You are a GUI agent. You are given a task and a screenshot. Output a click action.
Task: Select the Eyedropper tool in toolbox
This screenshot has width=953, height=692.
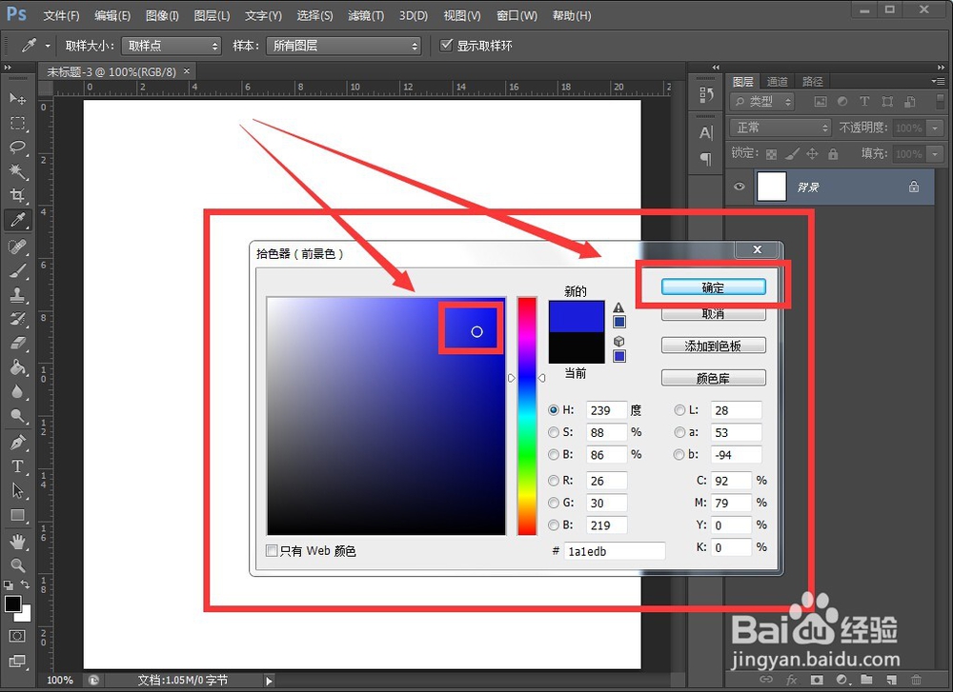coord(17,220)
